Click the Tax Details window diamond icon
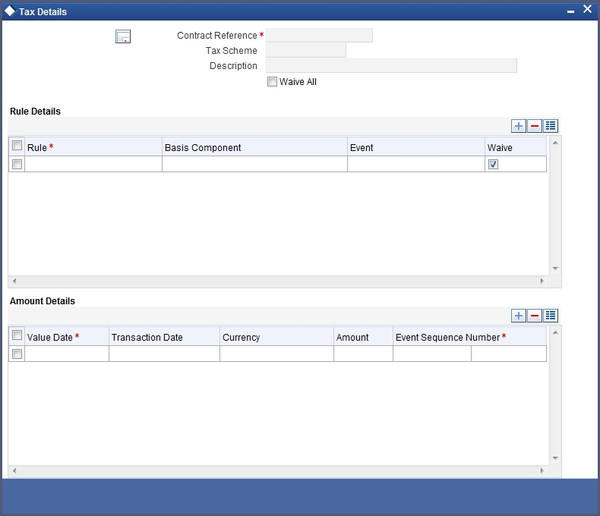 click(x=10, y=11)
